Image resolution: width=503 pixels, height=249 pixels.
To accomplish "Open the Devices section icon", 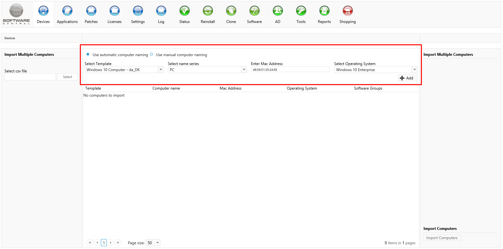I will [x=43, y=11].
